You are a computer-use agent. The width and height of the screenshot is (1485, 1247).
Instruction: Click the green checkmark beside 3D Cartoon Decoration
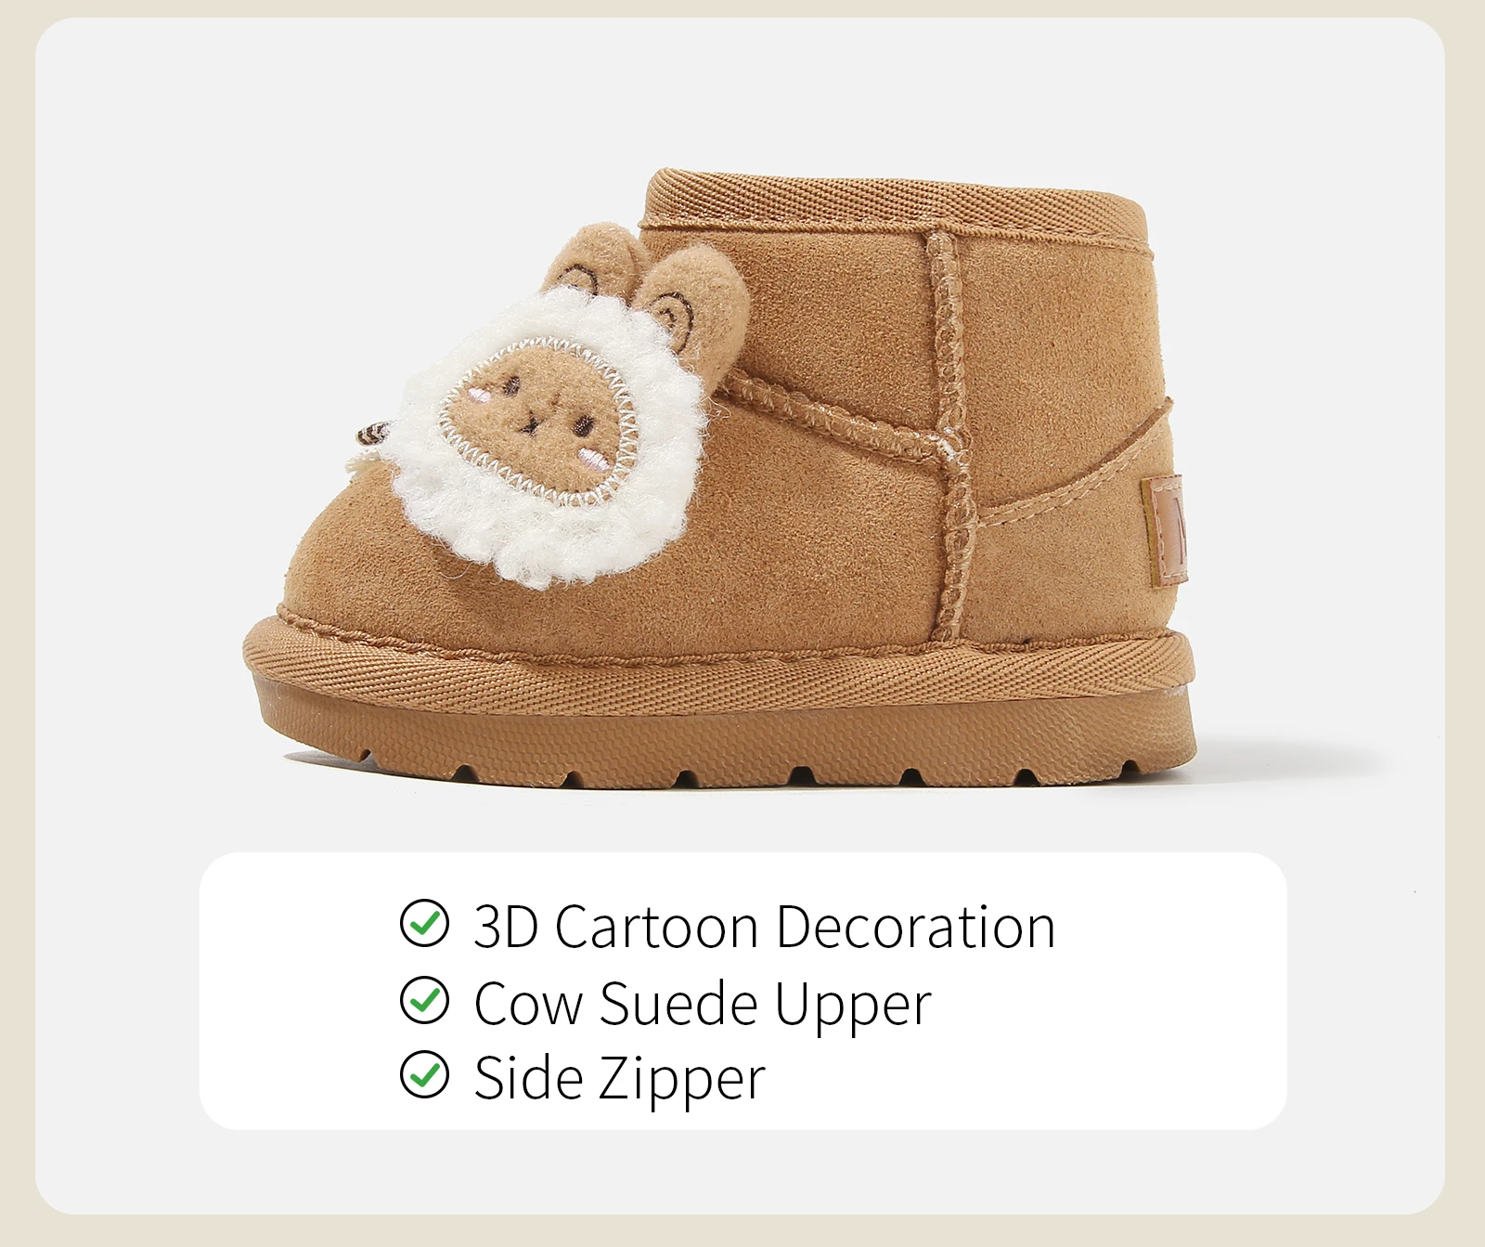pyautogui.click(x=424, y=924)
